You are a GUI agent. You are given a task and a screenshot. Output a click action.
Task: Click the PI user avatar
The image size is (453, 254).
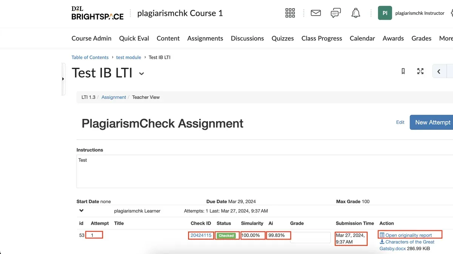coord(385,13)
